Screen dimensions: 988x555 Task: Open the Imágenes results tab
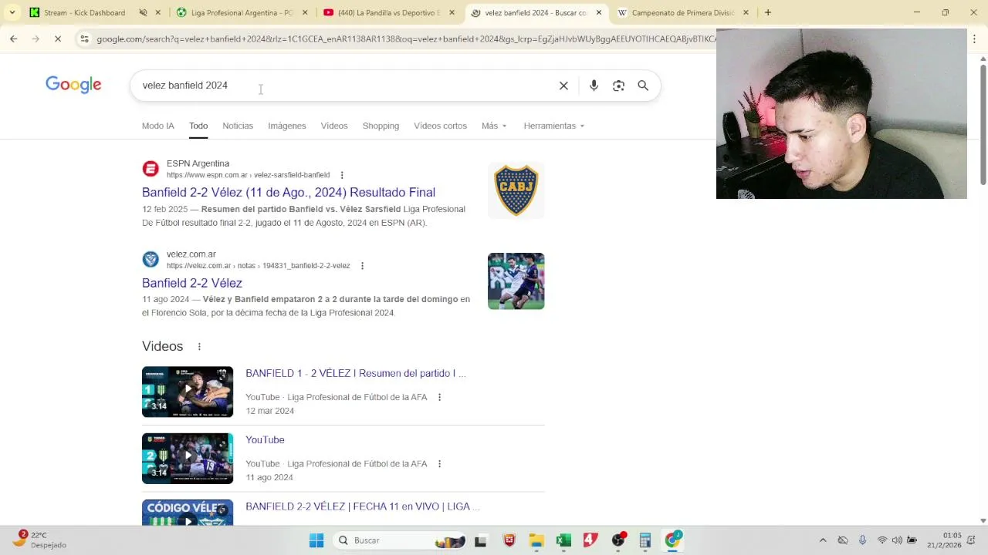point(287,126)
